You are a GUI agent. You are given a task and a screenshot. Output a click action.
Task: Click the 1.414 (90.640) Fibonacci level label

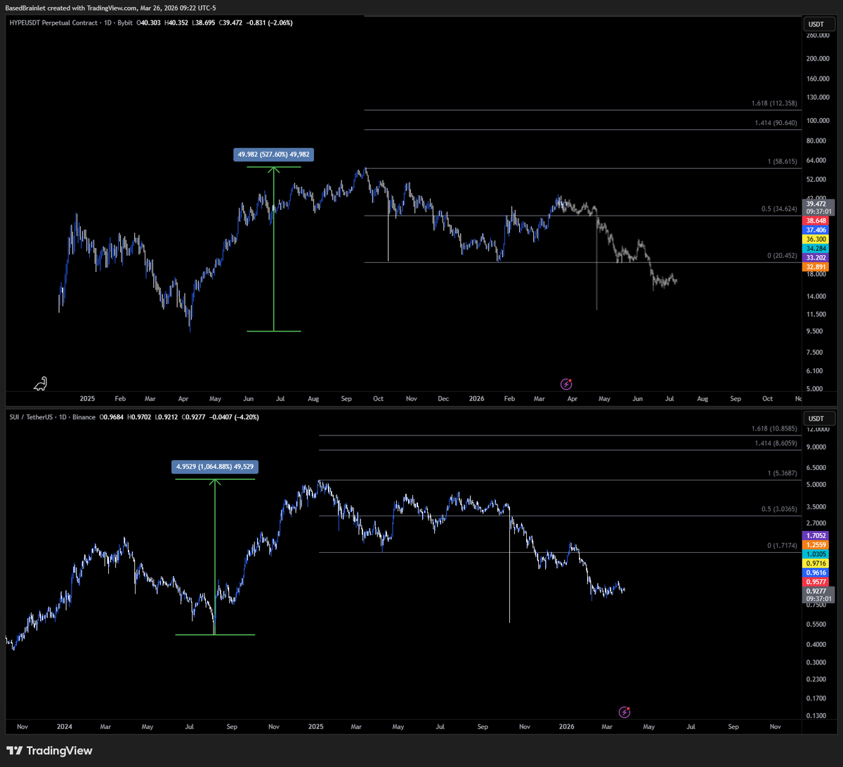coord(775,123)
